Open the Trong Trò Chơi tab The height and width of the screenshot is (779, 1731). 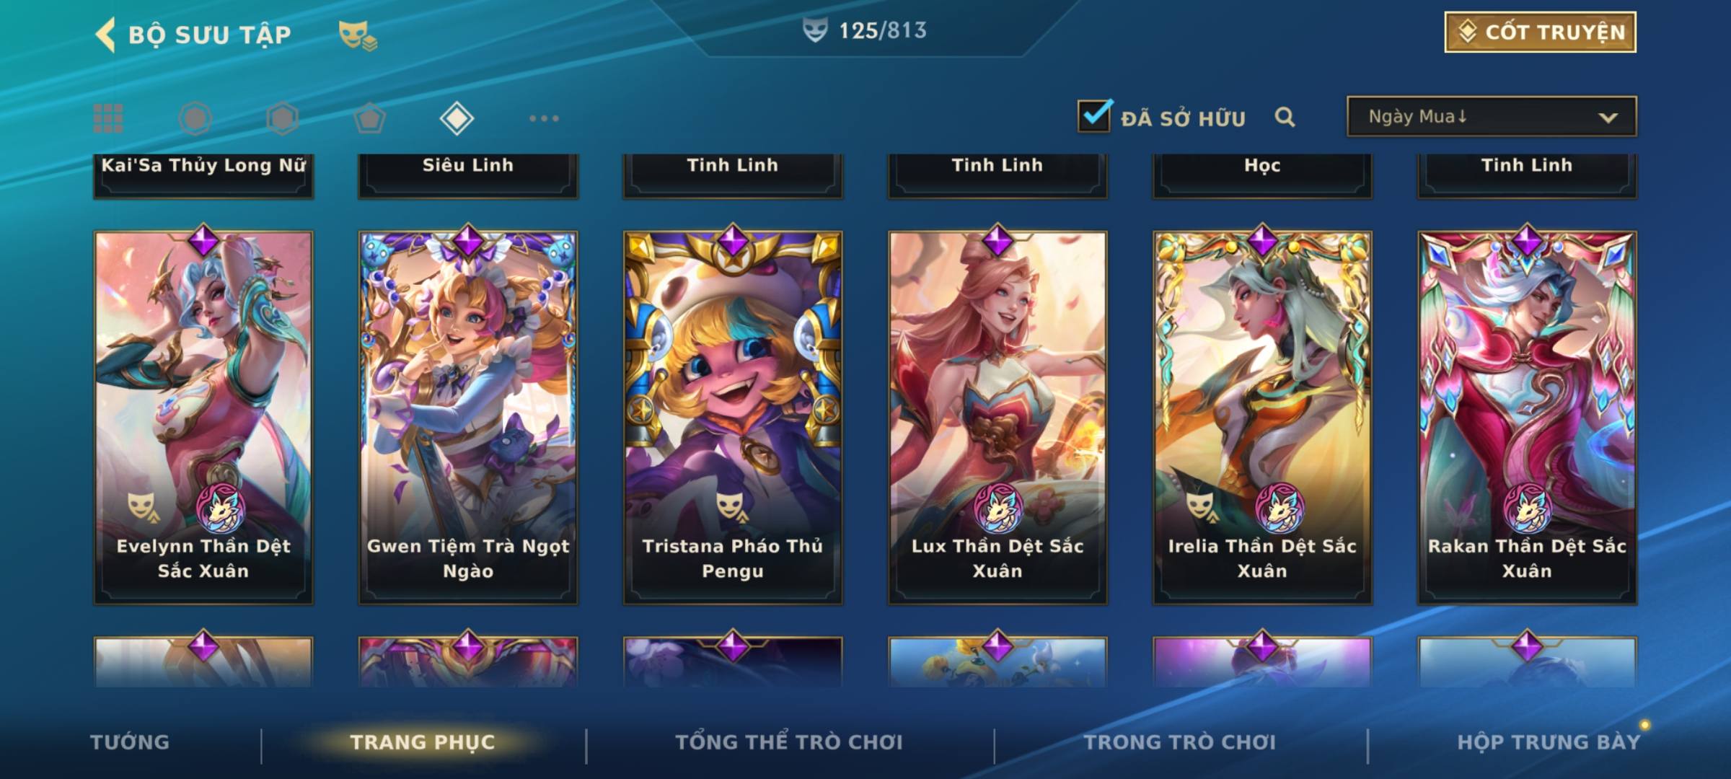pos(1179,742)
